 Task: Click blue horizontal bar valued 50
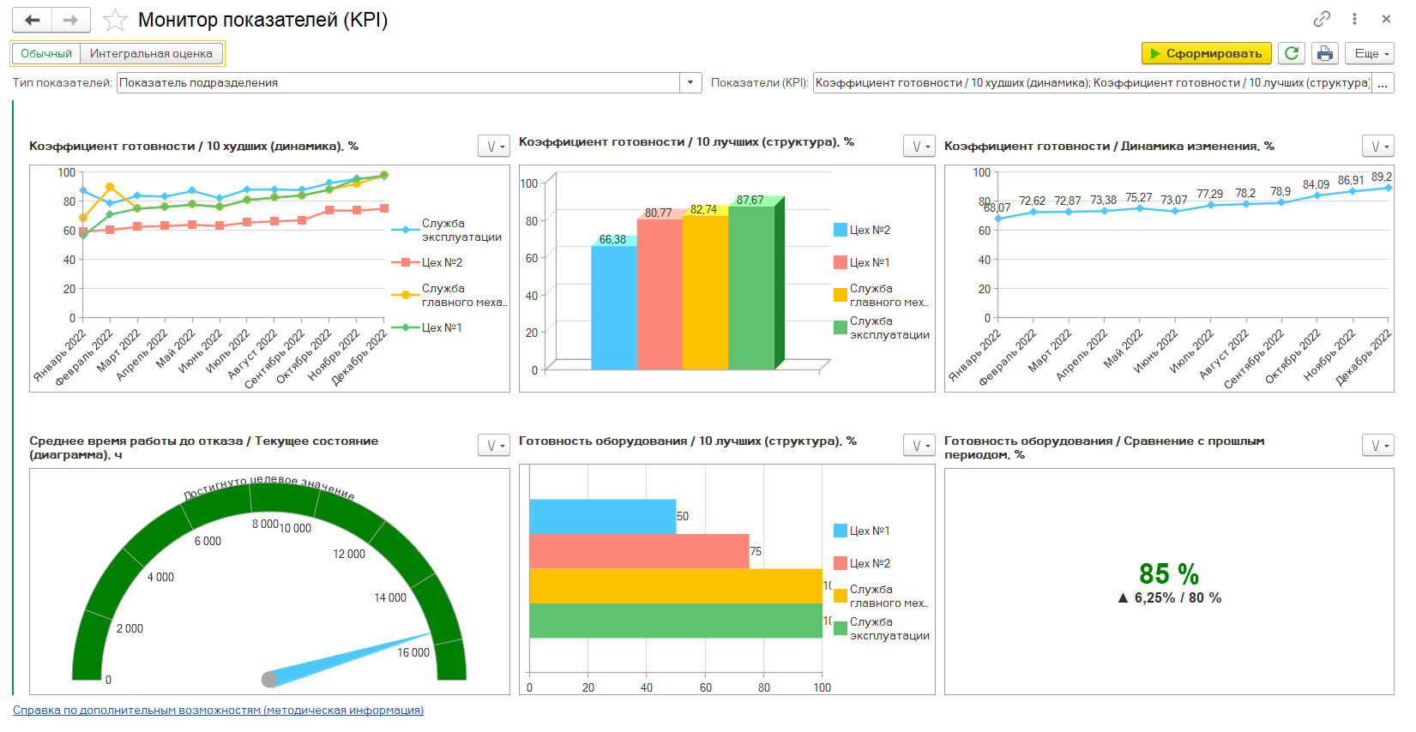602,517
